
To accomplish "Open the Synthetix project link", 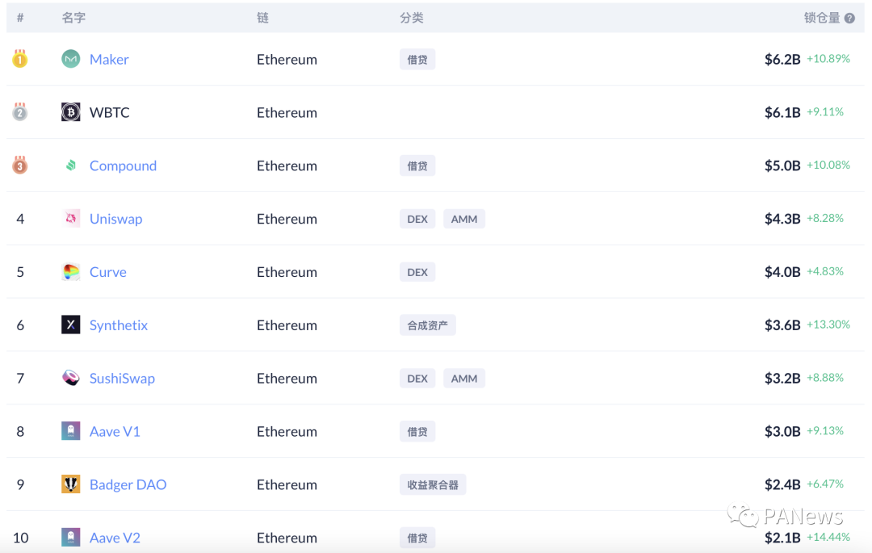I will click(119, 325).
